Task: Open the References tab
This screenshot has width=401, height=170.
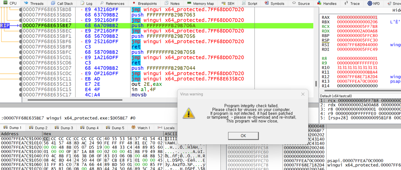Action: coord(112,3)
